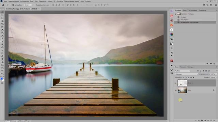Screen dimensions: 218x122
Task: Toggle the Auto-Select checkbox
Action: 13,5
